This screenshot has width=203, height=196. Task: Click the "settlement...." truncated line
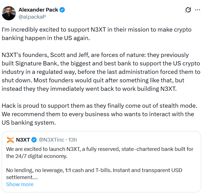point(22,177)
